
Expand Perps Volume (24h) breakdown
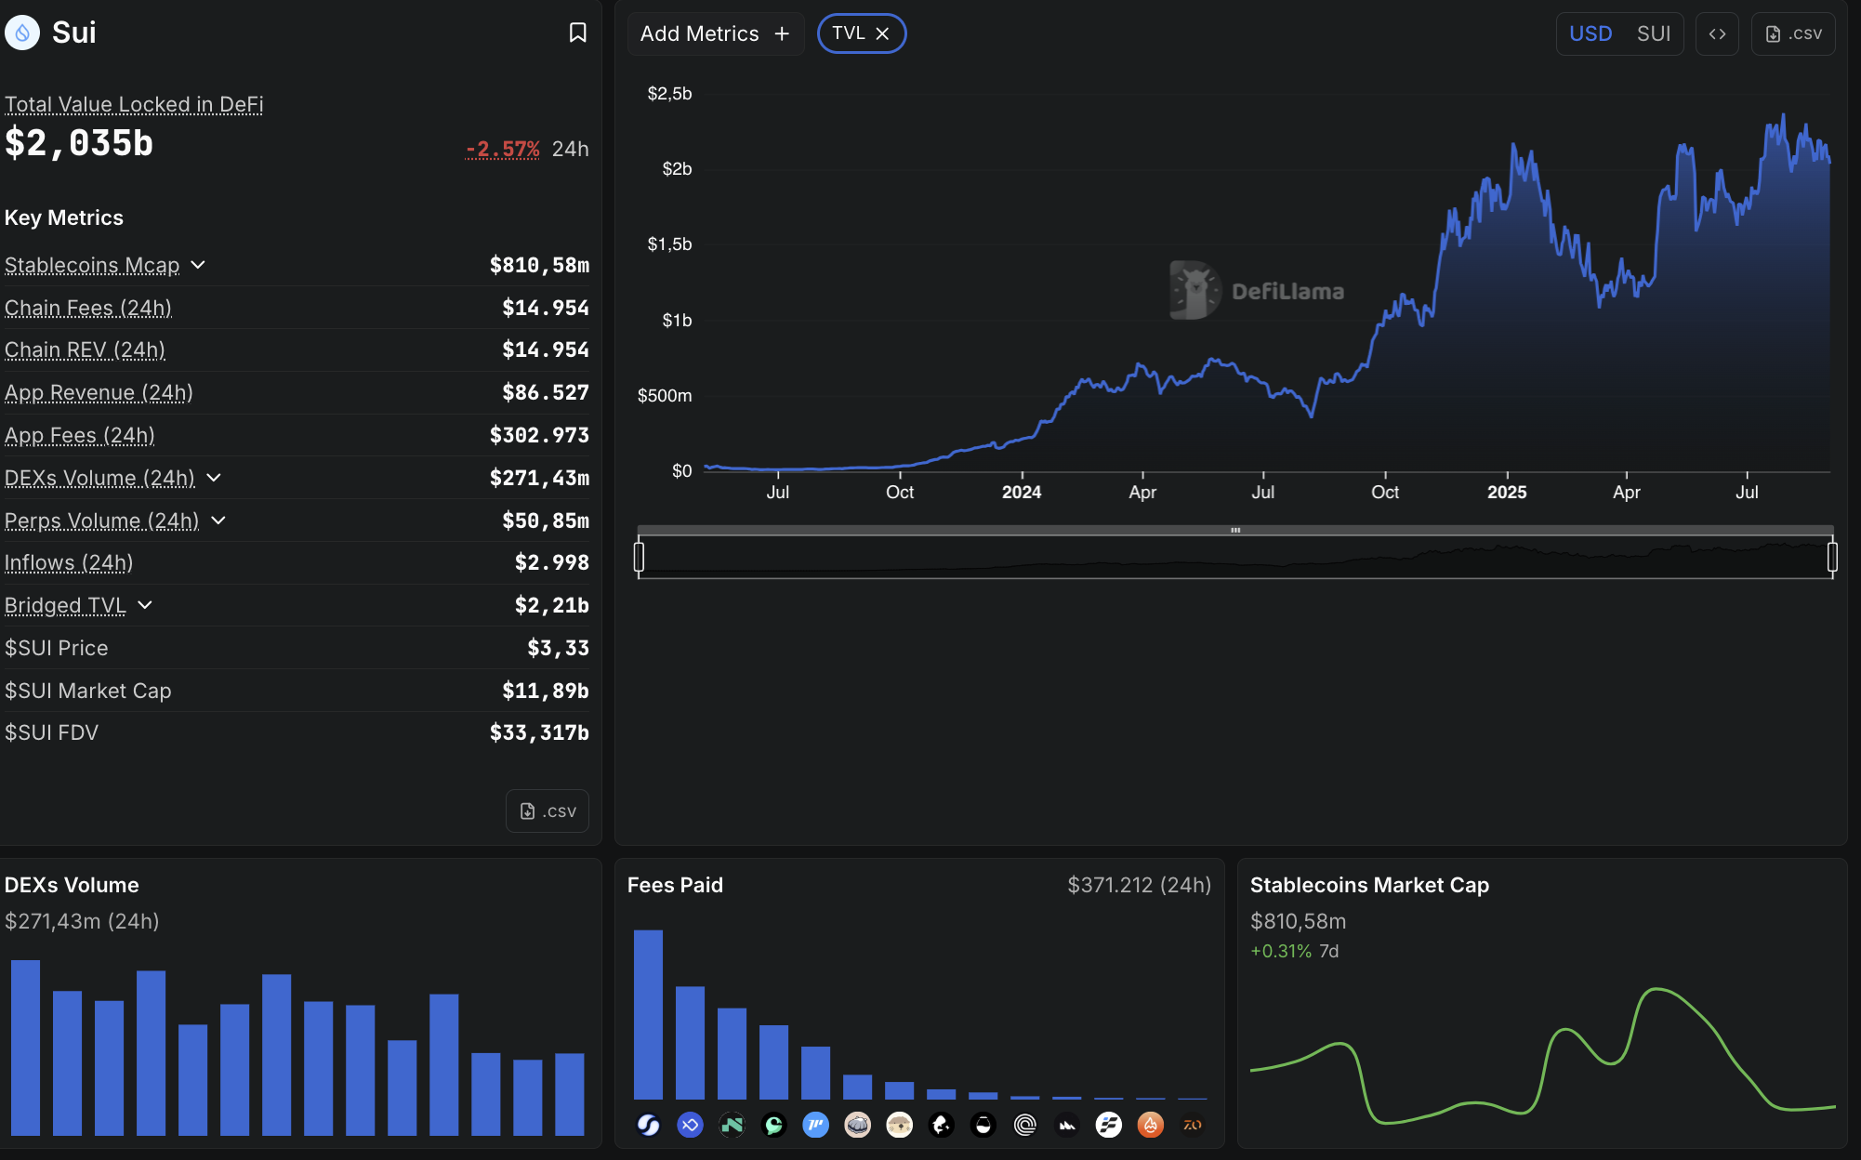[x=218, y=521]
